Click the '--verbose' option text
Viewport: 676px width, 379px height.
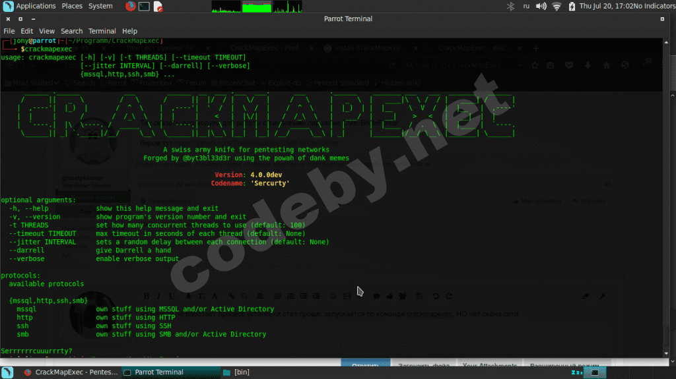coord(26,259)
